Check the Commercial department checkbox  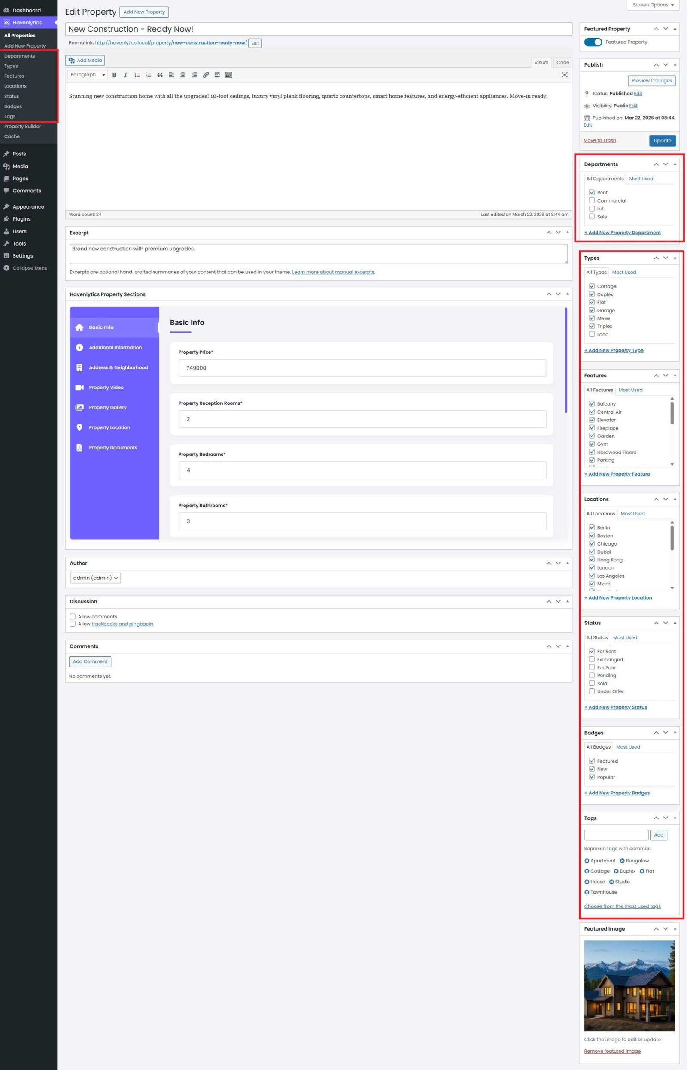[x=592, y=200]
